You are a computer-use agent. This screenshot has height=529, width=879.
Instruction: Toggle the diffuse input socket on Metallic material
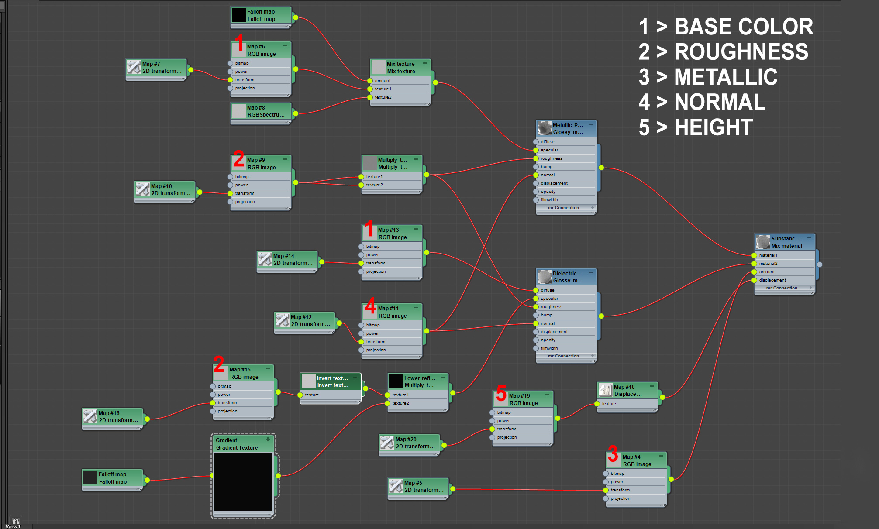coord(536,142)
